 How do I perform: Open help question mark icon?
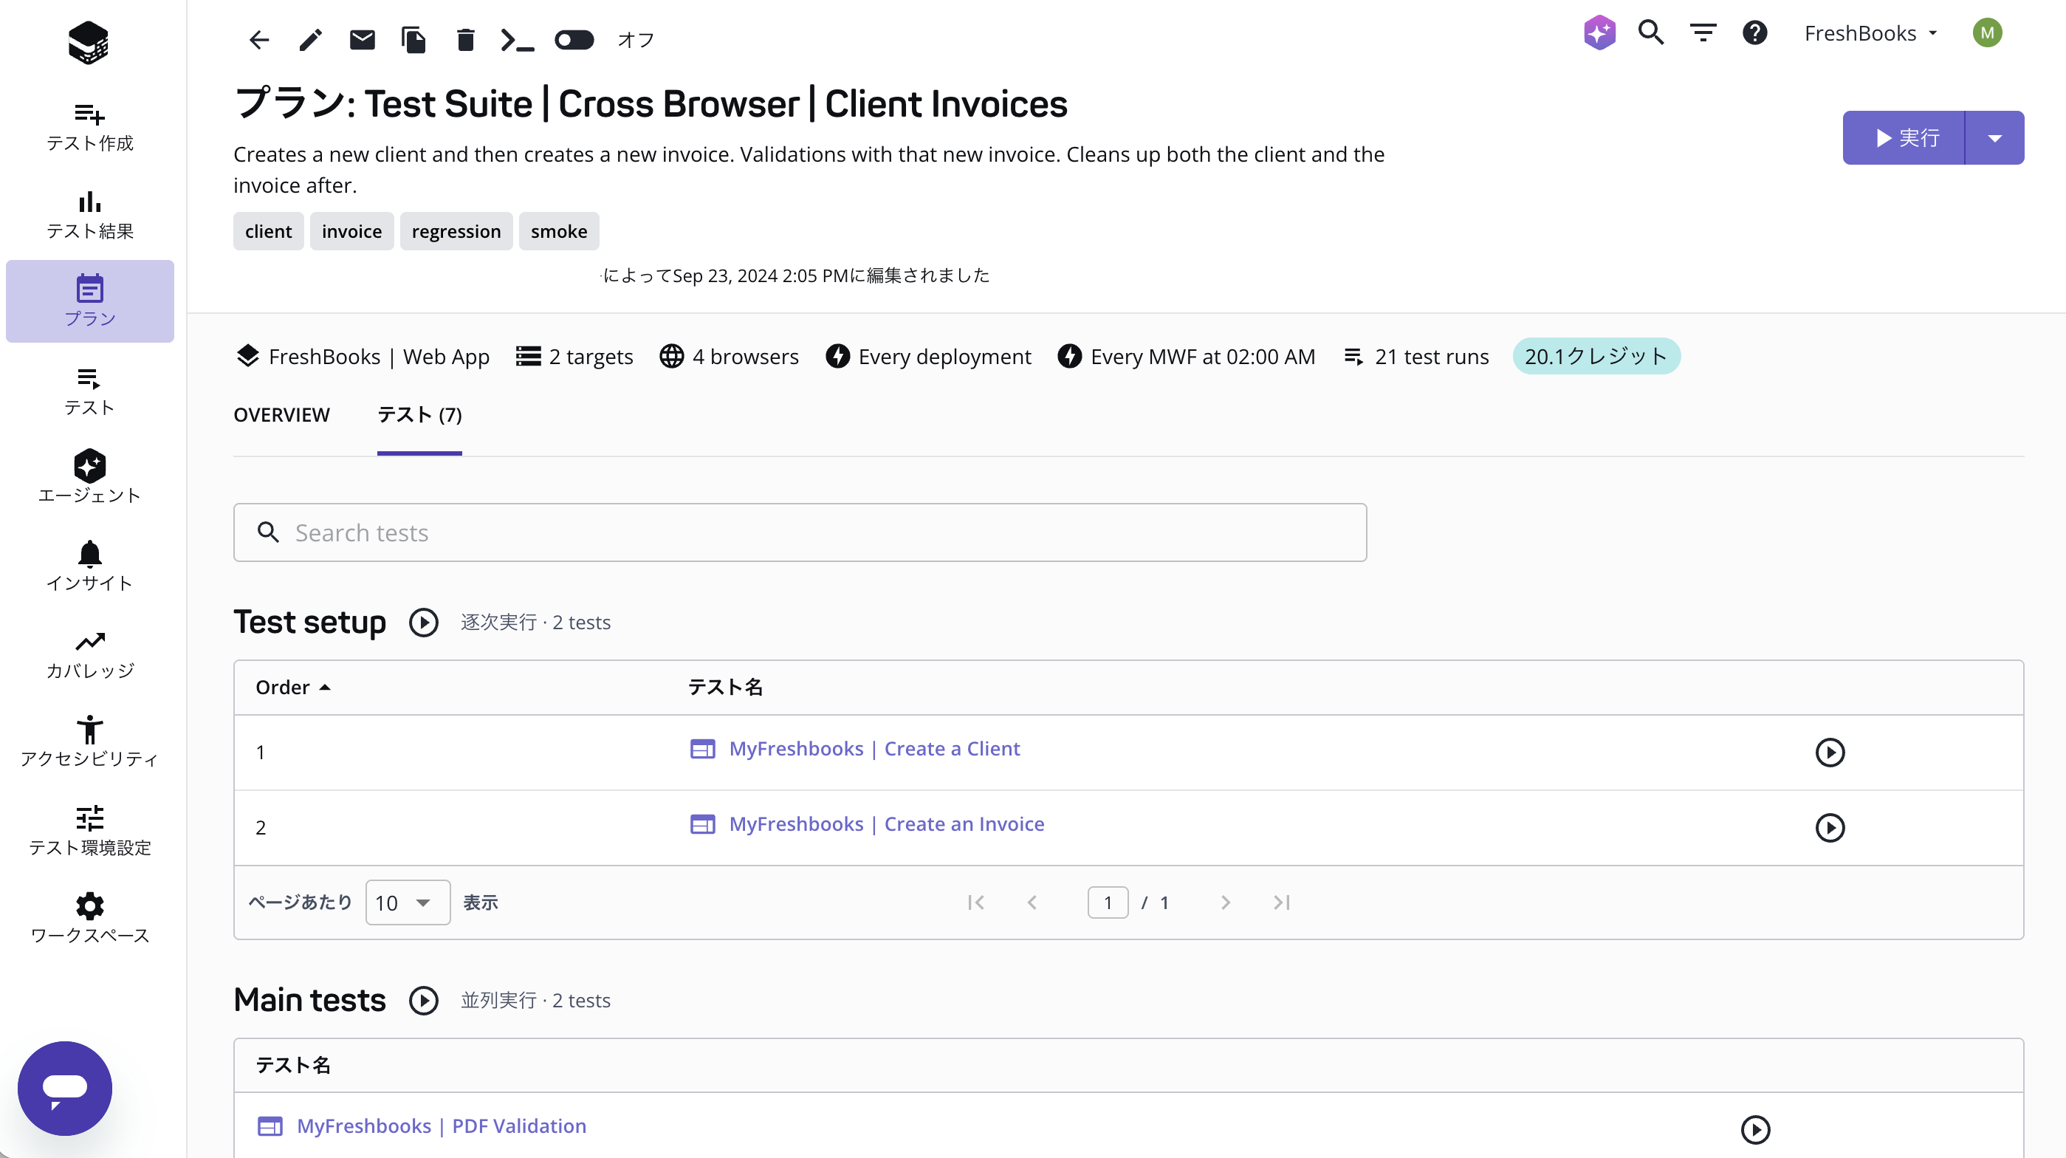click(1755, 33)
